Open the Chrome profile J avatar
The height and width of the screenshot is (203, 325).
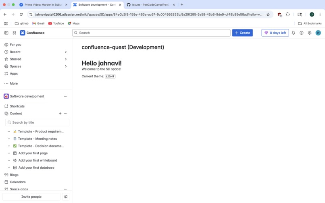pos(312,14)
